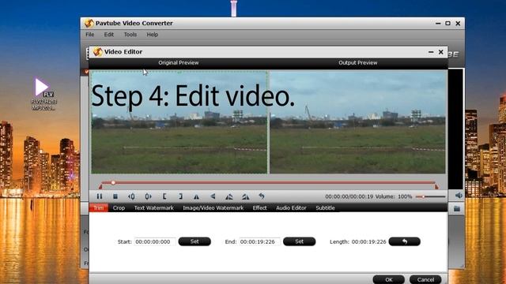Set the trim end point
The height and width of the screenshot is (284, 506).
[x=299, y=241]
